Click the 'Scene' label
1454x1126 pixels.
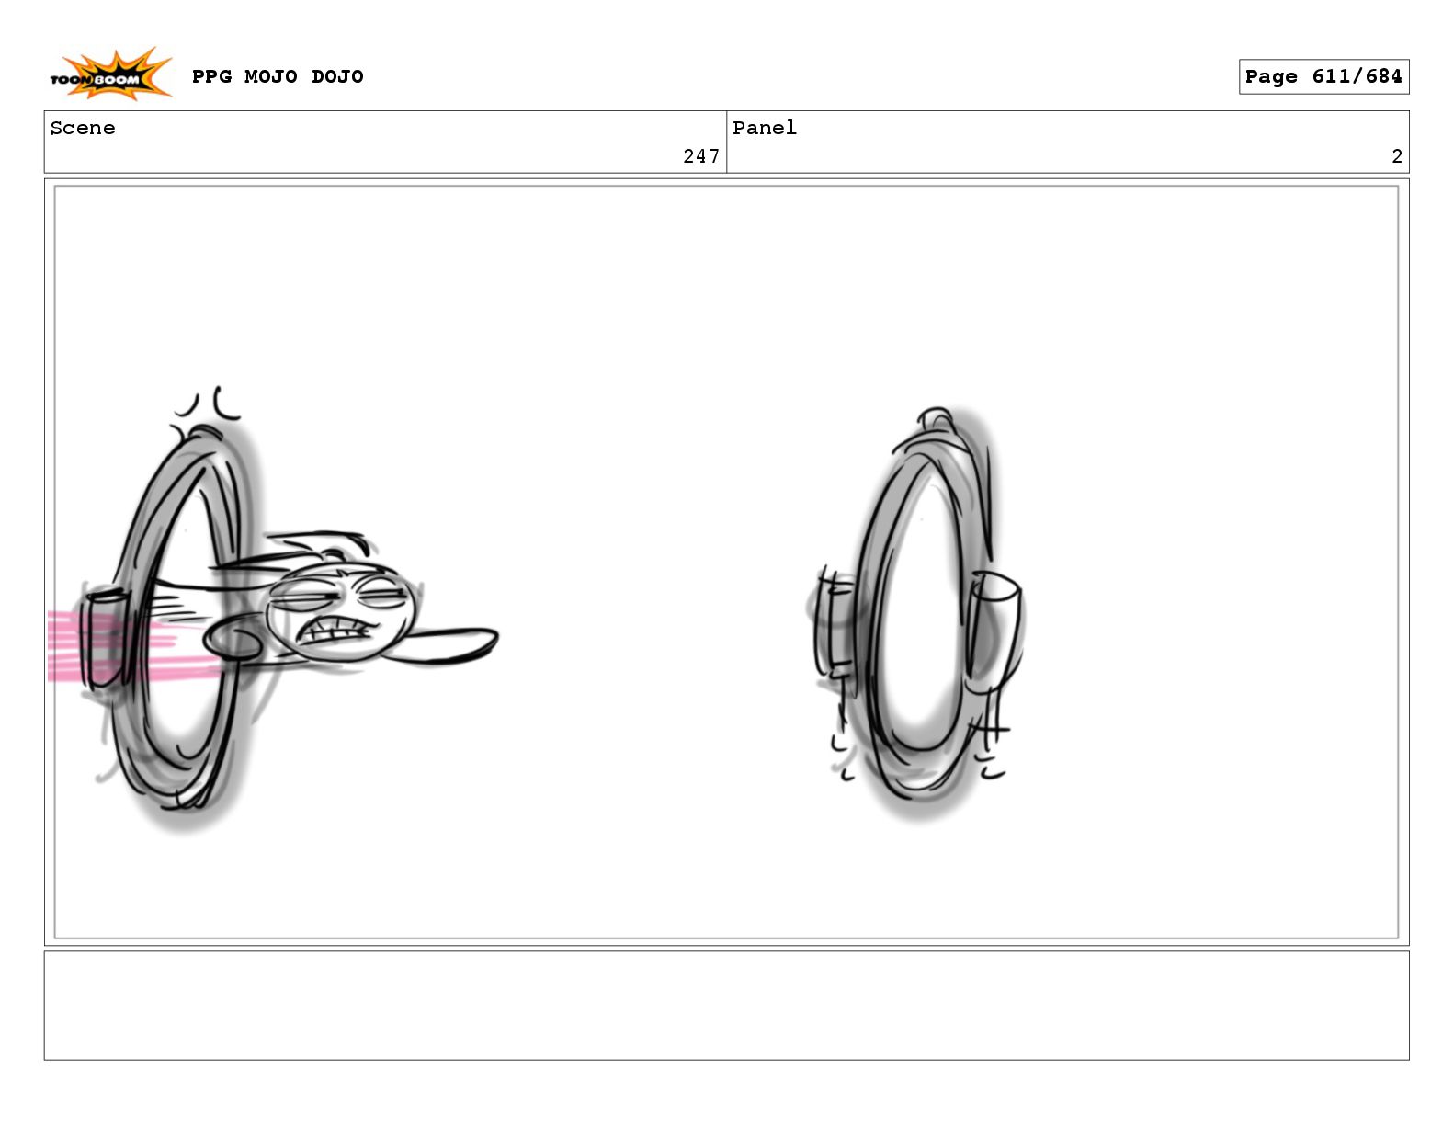click(83, 128)
